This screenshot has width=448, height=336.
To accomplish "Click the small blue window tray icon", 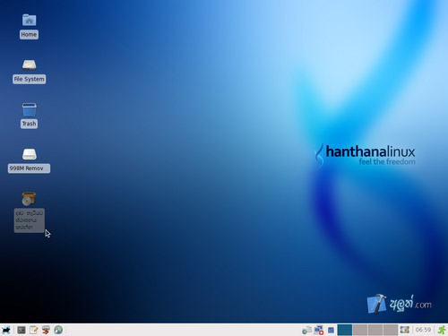I will click(x=331, y=330).
